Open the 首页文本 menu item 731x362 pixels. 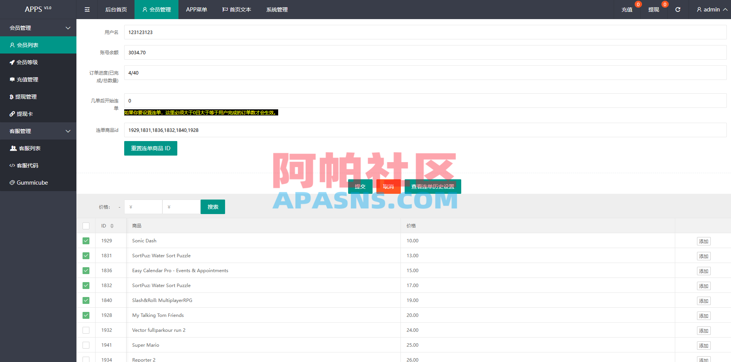237,9
